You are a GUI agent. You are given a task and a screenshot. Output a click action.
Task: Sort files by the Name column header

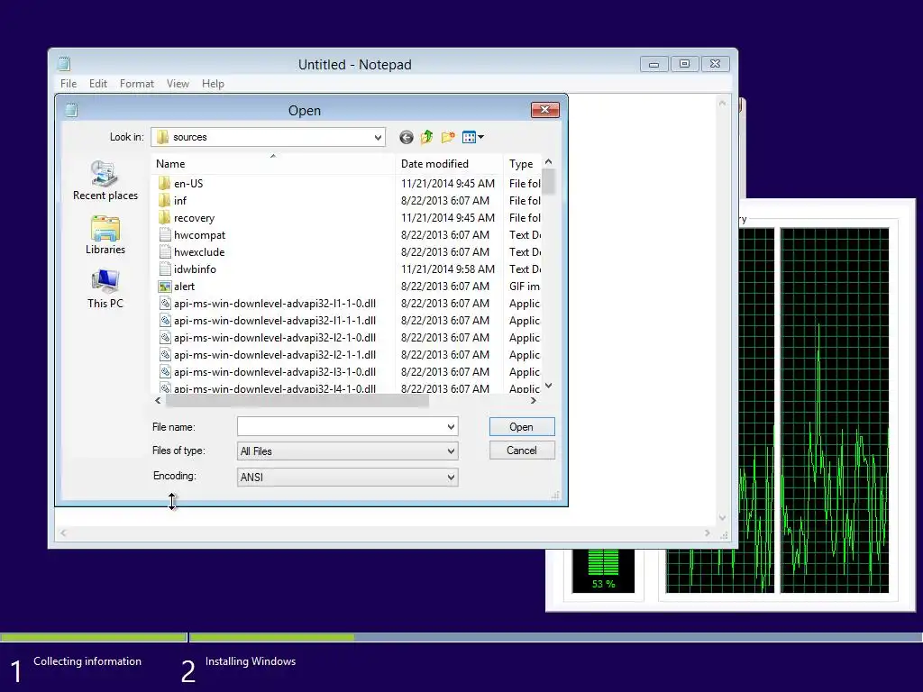273,164
